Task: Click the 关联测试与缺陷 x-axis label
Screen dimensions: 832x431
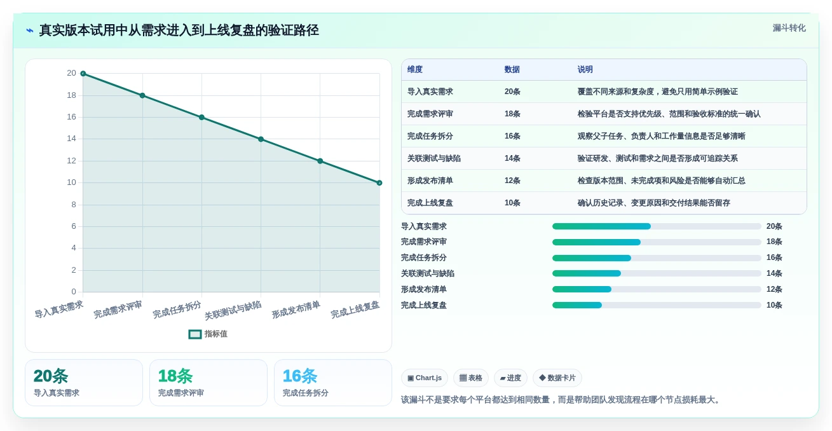Action: 233,310
